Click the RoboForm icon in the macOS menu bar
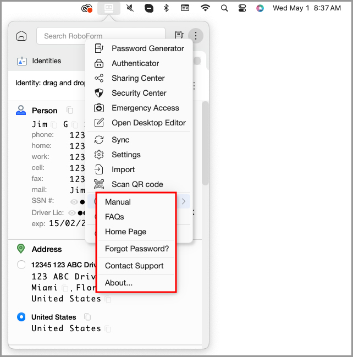The image size is (353, 357). click(x=109, y=8)
